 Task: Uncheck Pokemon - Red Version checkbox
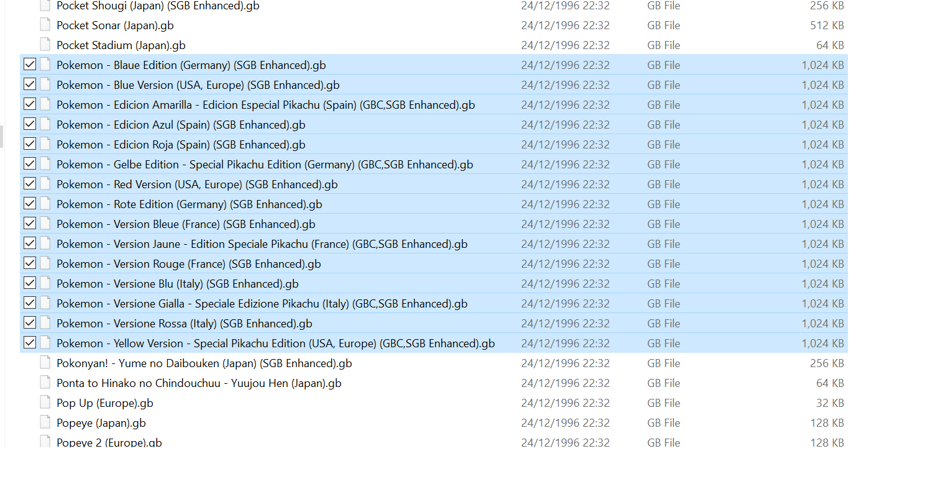tap(29, 183)
